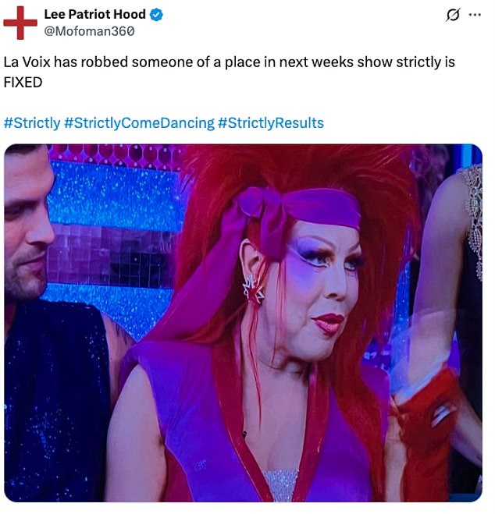The height and width of the screenshot is (514, 495).
Task: Open the three-dot more options menu
Action: (x=475, y=15)
